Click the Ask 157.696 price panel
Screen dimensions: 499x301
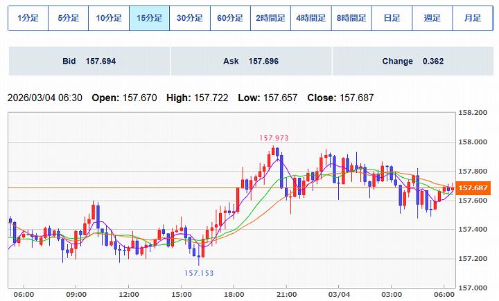pos(250,62)
